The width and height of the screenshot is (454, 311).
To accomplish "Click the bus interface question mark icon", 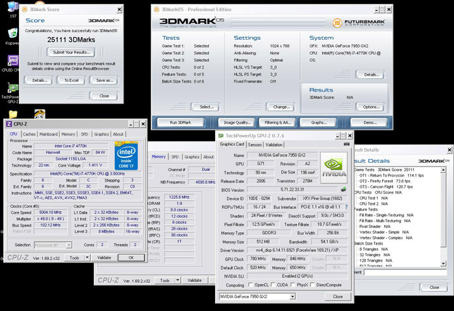I will (x=346, y=207).
